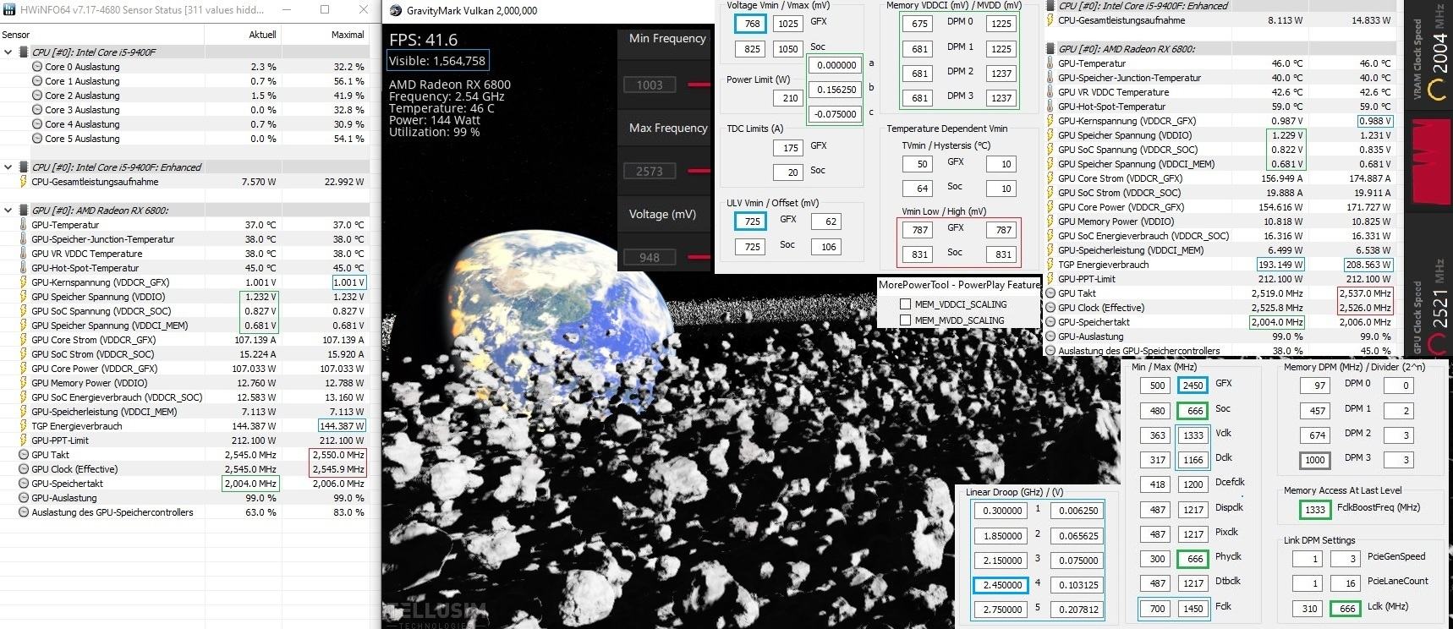1453x629 pixels.
Task: Click the FPS: 41.6 readout in GravityMark
Action: tap(423, 40)
